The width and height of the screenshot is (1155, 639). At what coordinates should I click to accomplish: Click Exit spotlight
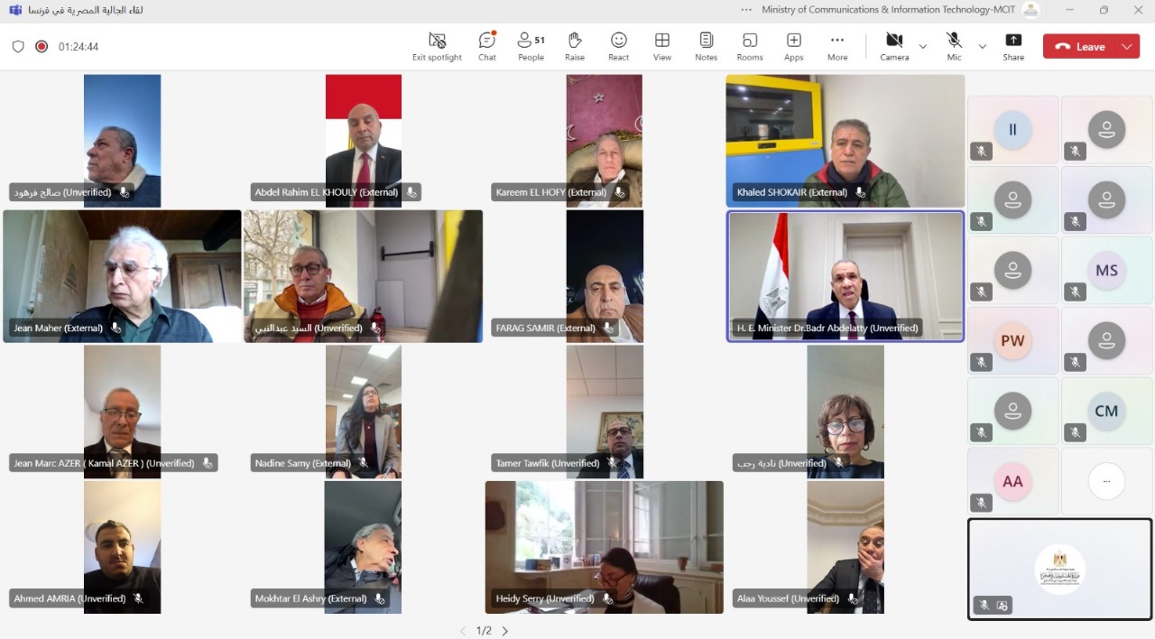coord(437,46)
